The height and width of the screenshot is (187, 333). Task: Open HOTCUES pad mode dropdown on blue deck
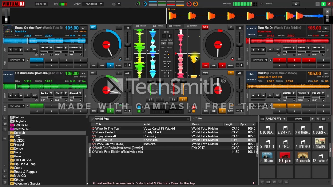[17, 60]
